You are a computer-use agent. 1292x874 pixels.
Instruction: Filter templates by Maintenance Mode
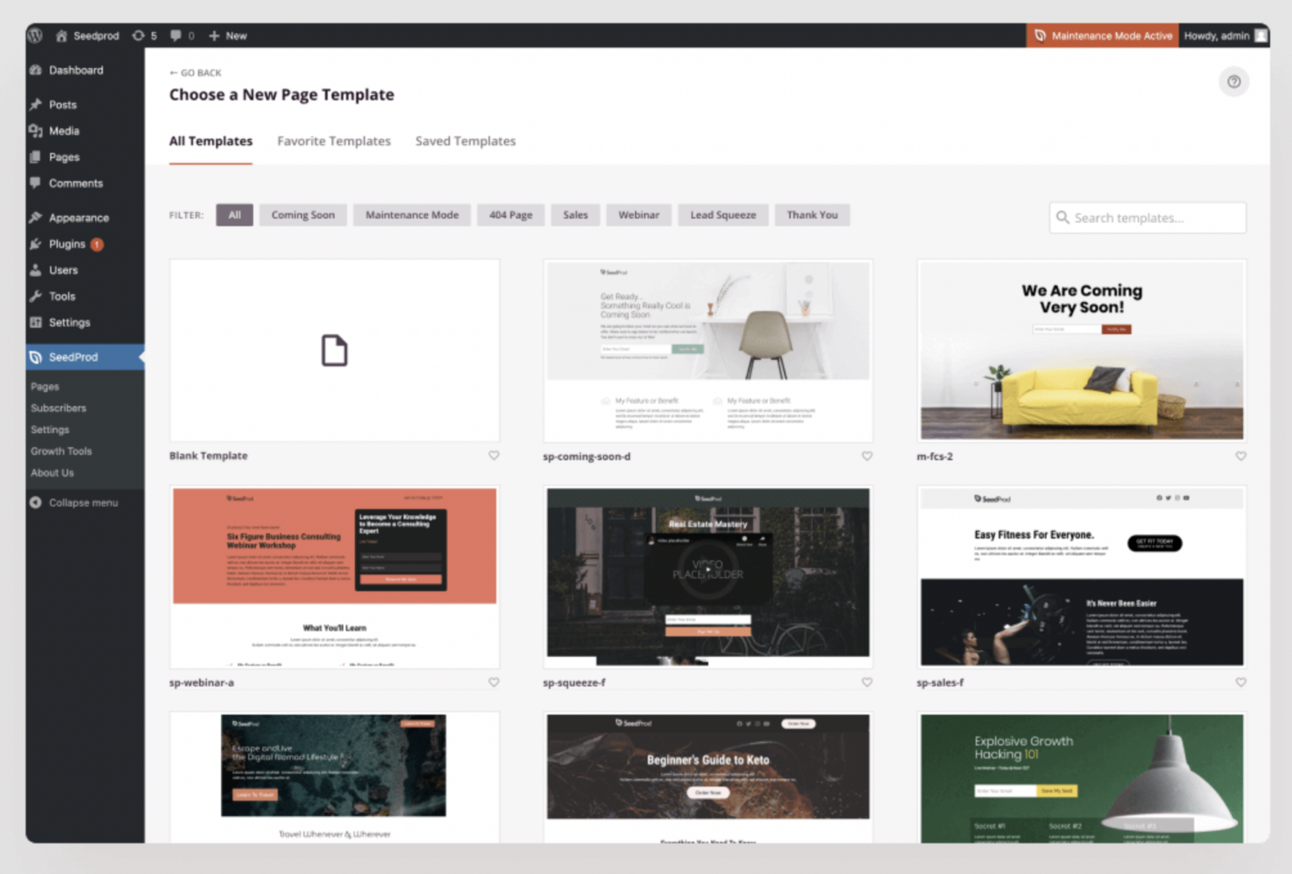(412, 215)
